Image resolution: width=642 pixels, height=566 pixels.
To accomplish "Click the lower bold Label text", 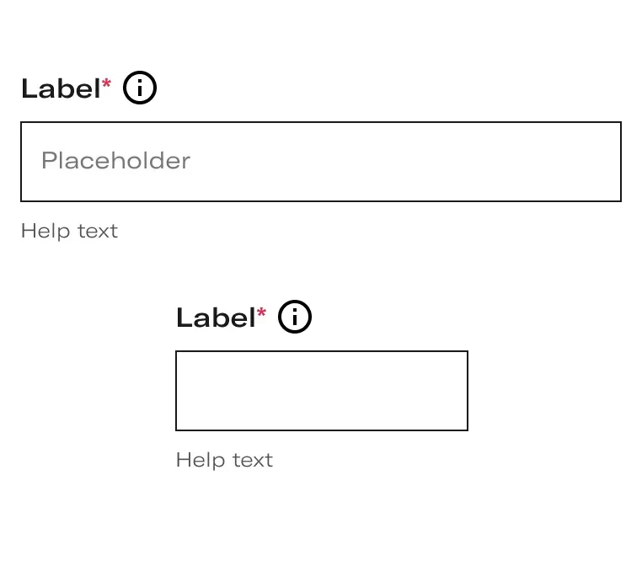I will click(x=217, y=318).
